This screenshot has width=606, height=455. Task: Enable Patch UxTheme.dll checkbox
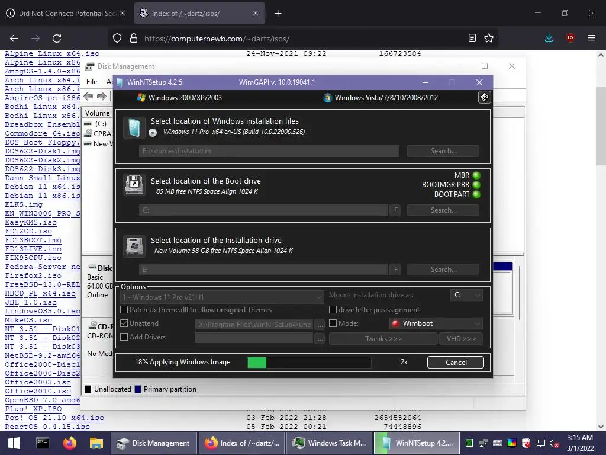(124, 309)
